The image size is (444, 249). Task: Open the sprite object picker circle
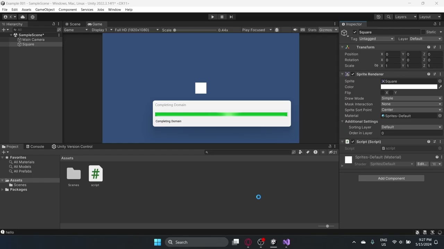[x=440, y=81]
